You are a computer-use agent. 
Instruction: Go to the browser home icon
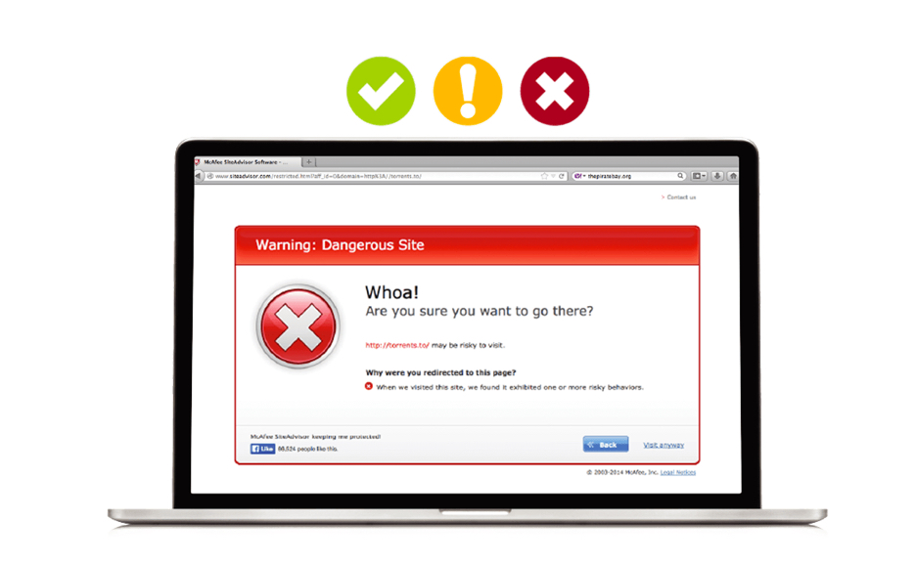point(733,176)
